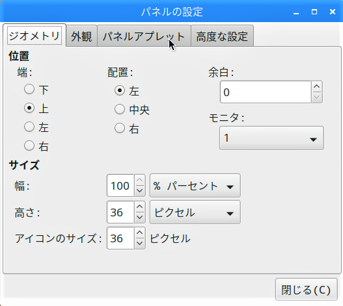Decrease the 高さ height value arrow
This screenshot has width=343, height=306.
tap(139, 218)
